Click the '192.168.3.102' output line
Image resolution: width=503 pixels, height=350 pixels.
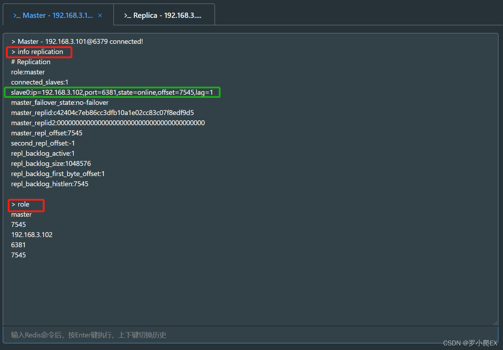(x=32, y=235)
